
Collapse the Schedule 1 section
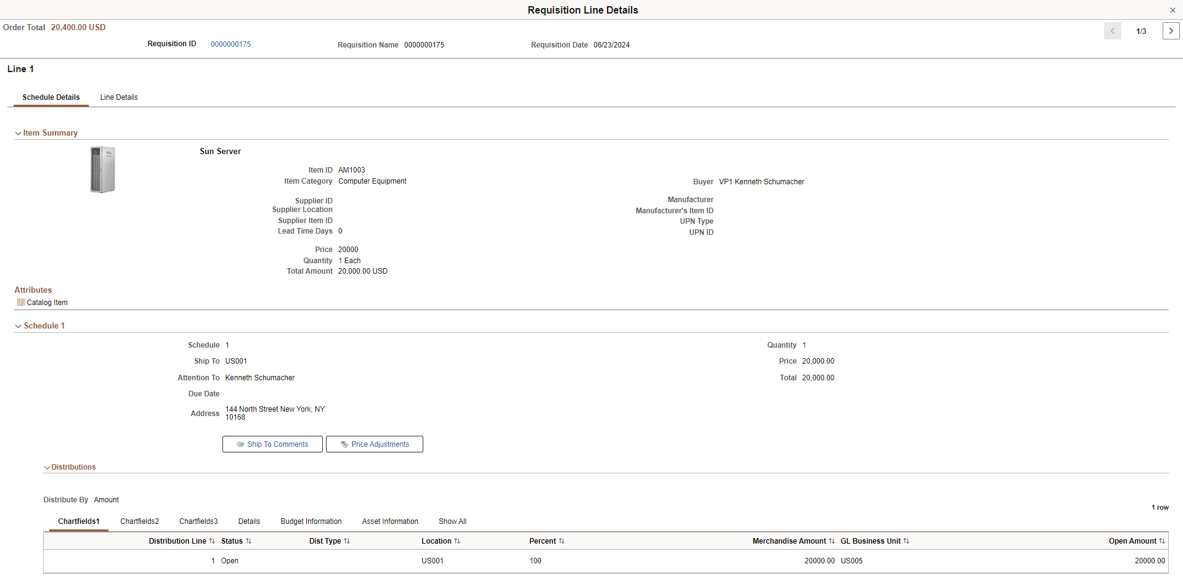tap(18, 325)
